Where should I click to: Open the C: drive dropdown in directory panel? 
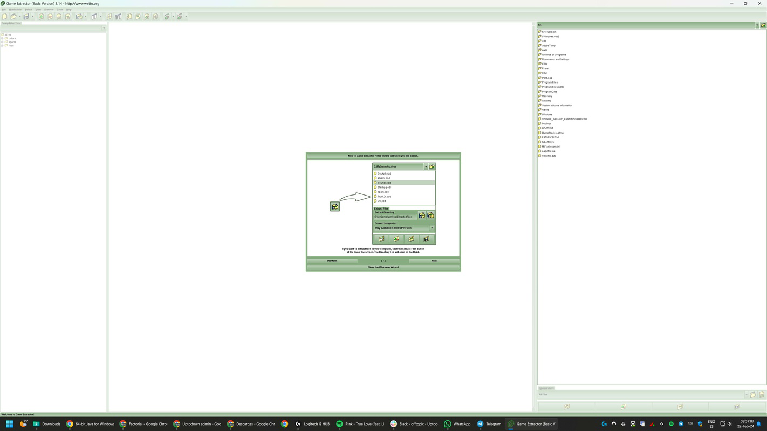click(x=757, y=25)
